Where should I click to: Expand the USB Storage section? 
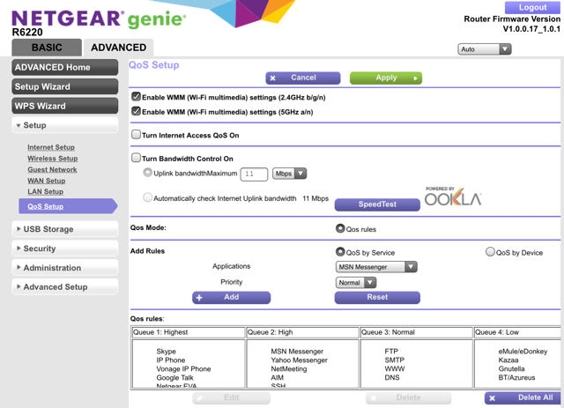point(64,229)
